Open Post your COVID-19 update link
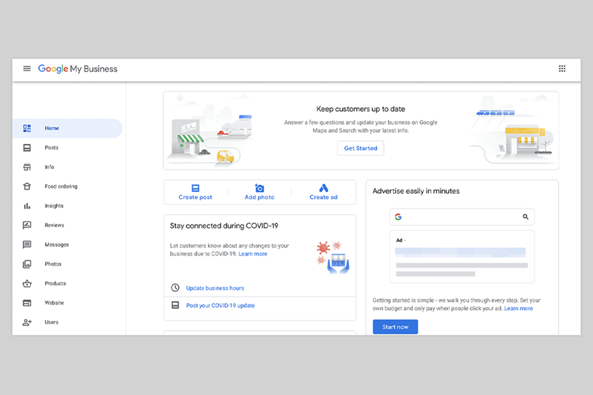Viewport: 593px width, 395px height. (x=220, y=306)
